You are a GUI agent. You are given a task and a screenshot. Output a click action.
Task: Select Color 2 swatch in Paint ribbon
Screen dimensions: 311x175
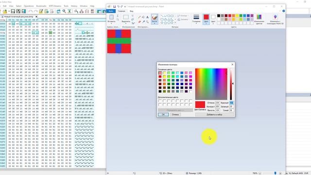[x=213, y=19]
